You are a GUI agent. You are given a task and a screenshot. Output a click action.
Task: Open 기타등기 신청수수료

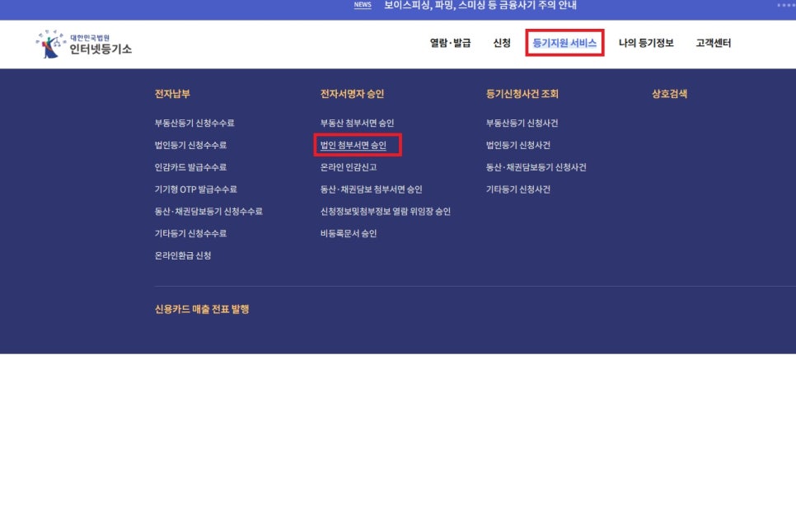[190, 233]
